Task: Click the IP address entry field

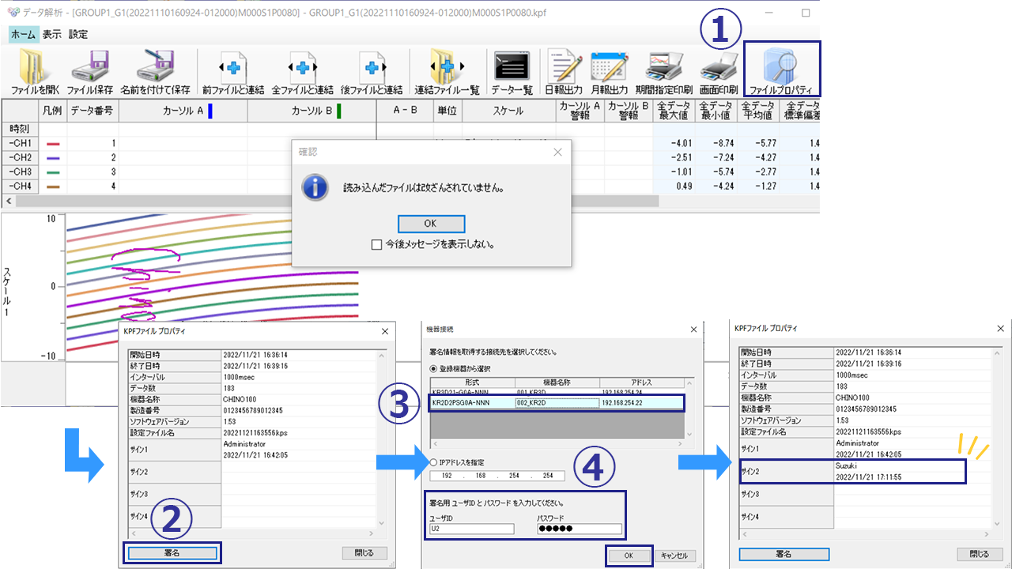Action: click(x=497, y=476)
